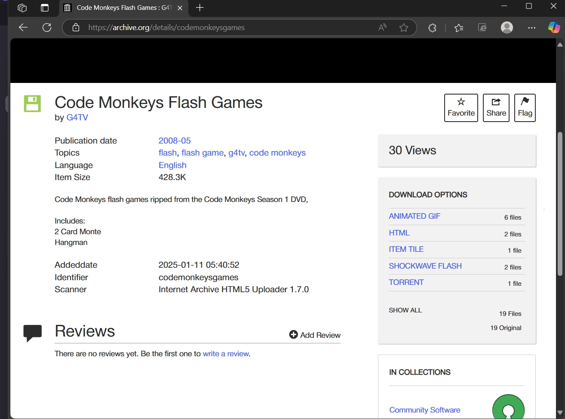Viewport: 565px width, 419px height.
Task: Click the '19 Files' count text
Action: 510,314
